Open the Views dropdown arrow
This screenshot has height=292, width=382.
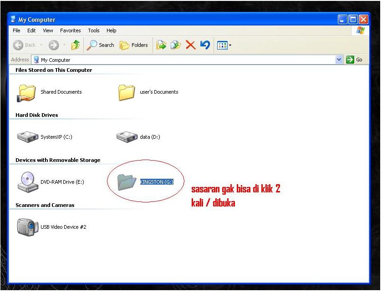coord(229,45)
